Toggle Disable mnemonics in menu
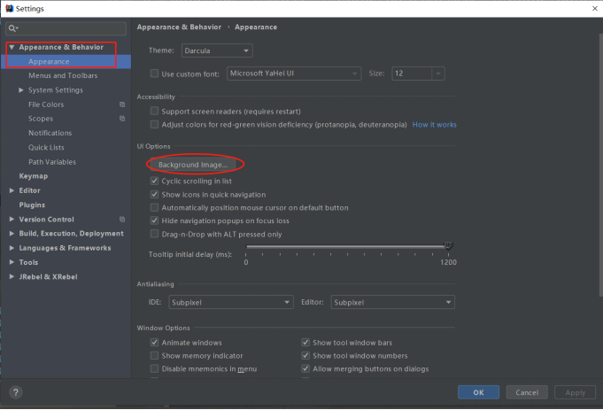The height and width of the screenshot is (410, 603). 154,369
